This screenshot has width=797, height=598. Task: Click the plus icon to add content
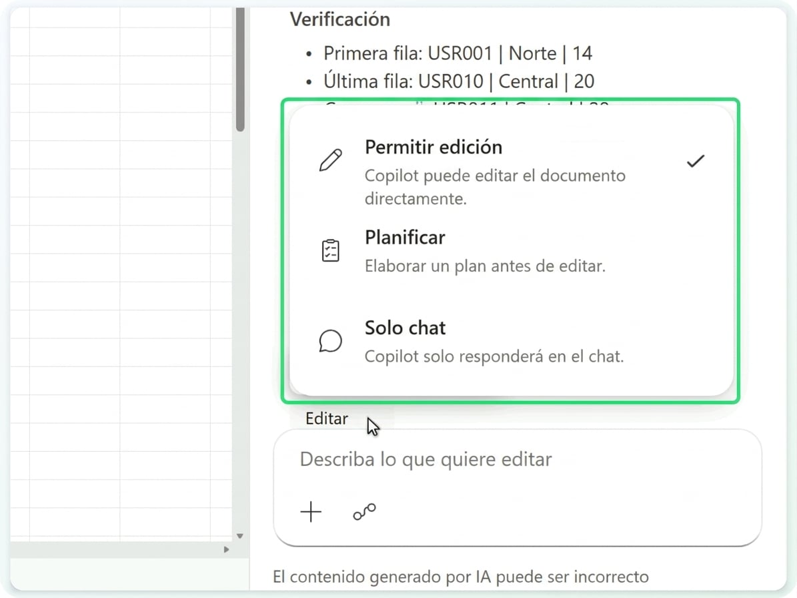point(311,511)
